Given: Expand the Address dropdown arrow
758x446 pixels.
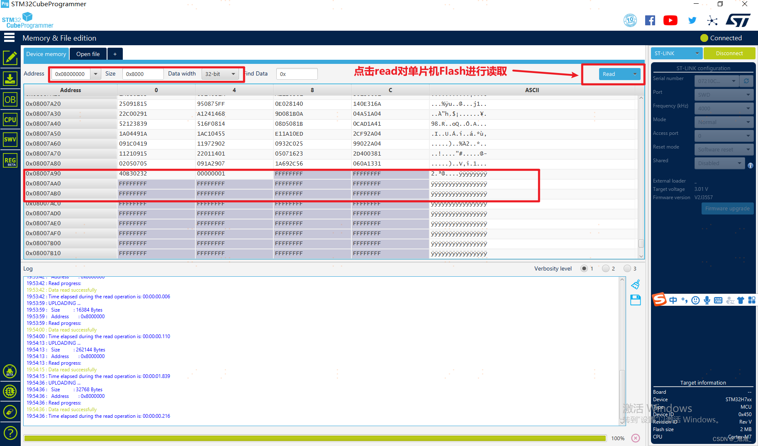Looking at the screenshot, I should pos(95,74).
